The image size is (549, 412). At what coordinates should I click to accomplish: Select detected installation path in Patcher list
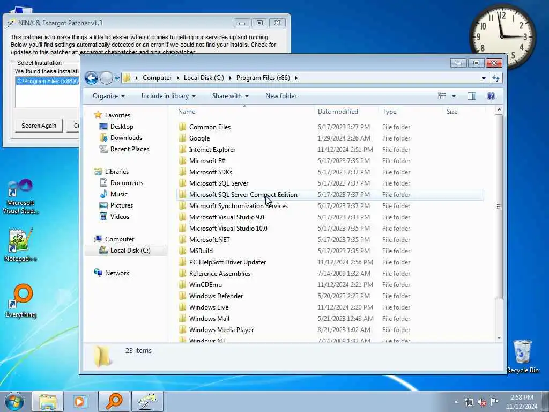(x=47, y=82)
